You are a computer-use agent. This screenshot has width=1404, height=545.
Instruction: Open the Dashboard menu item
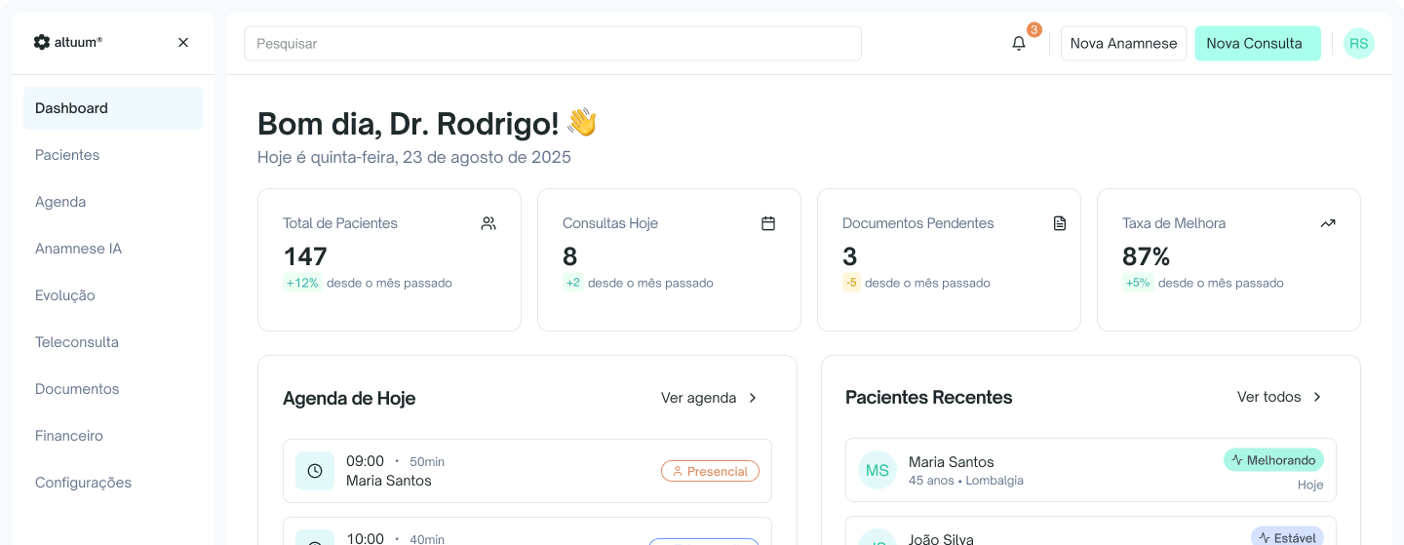(113, 108)
